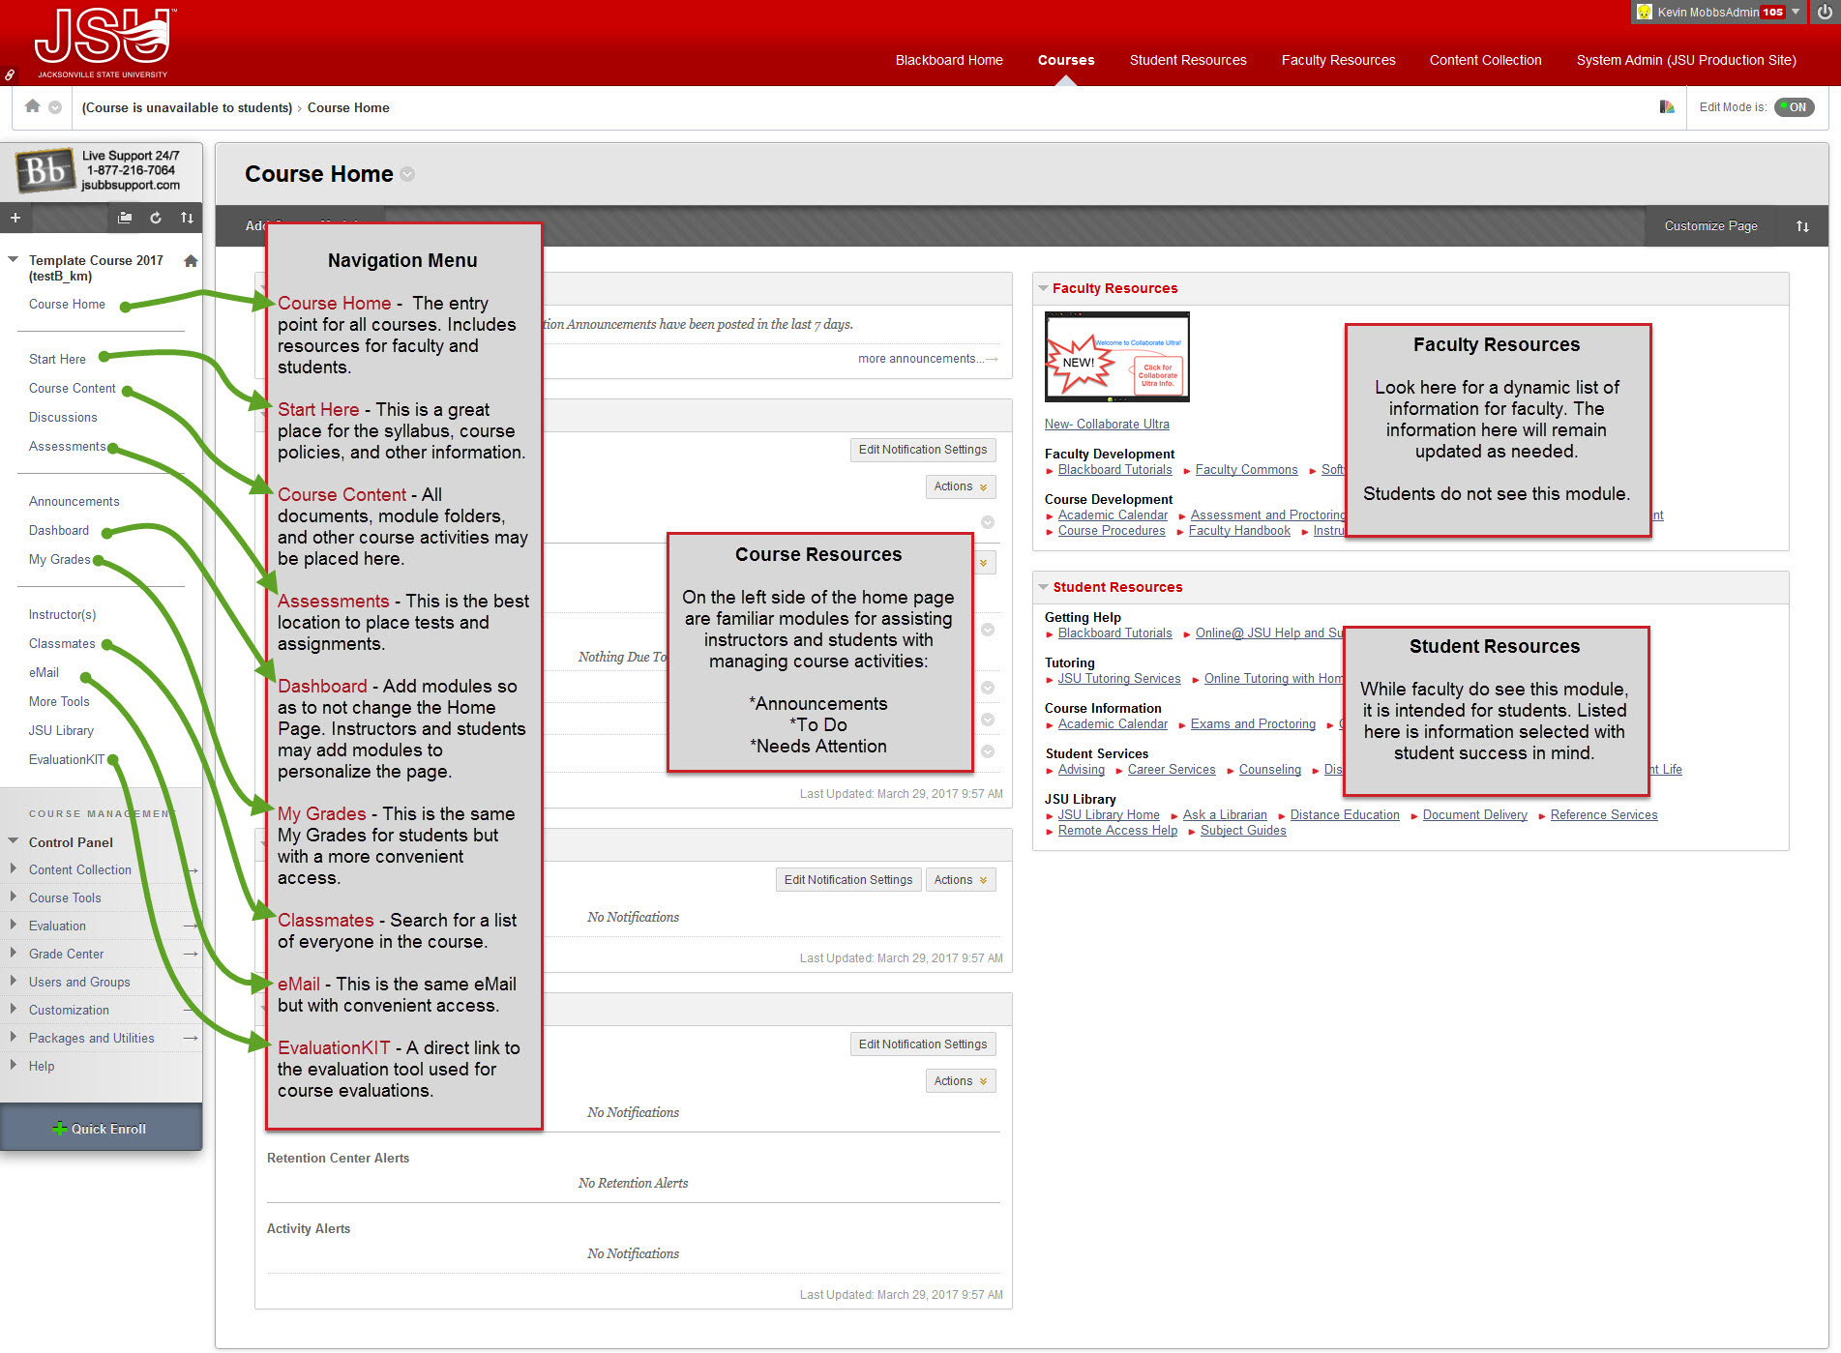
Task: Click the folder view icon in course menu
Action: (125, 218)
